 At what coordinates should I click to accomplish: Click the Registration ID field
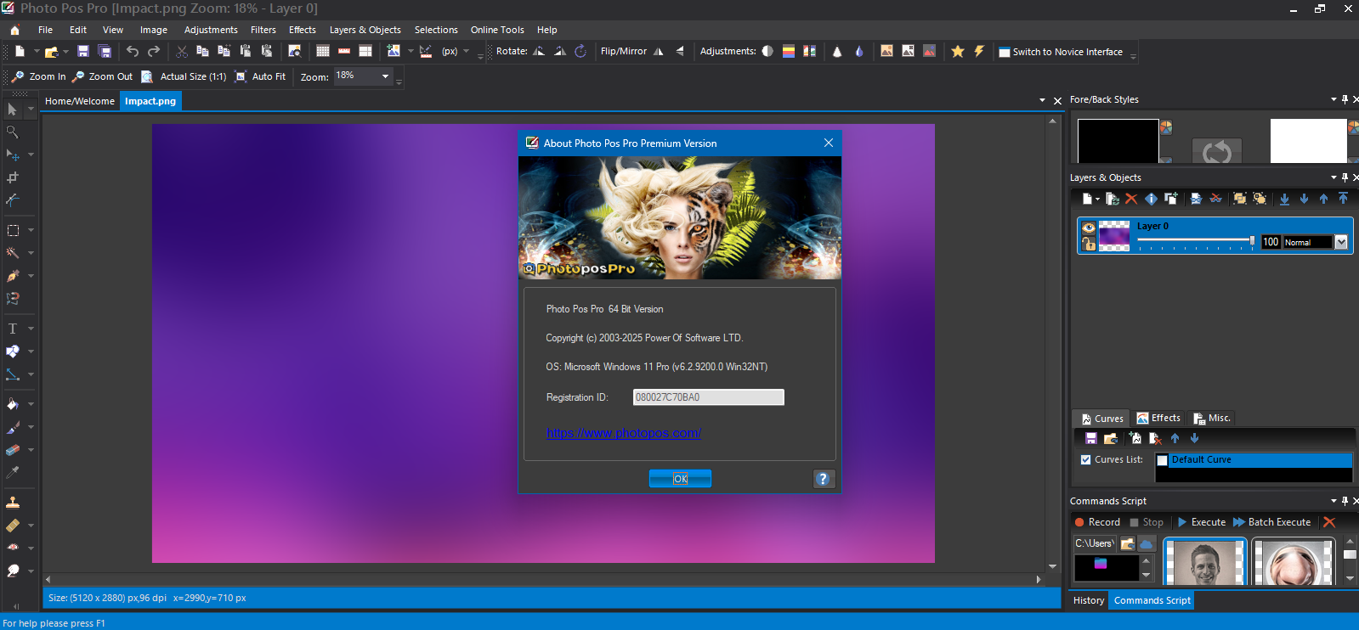(708, 397)
